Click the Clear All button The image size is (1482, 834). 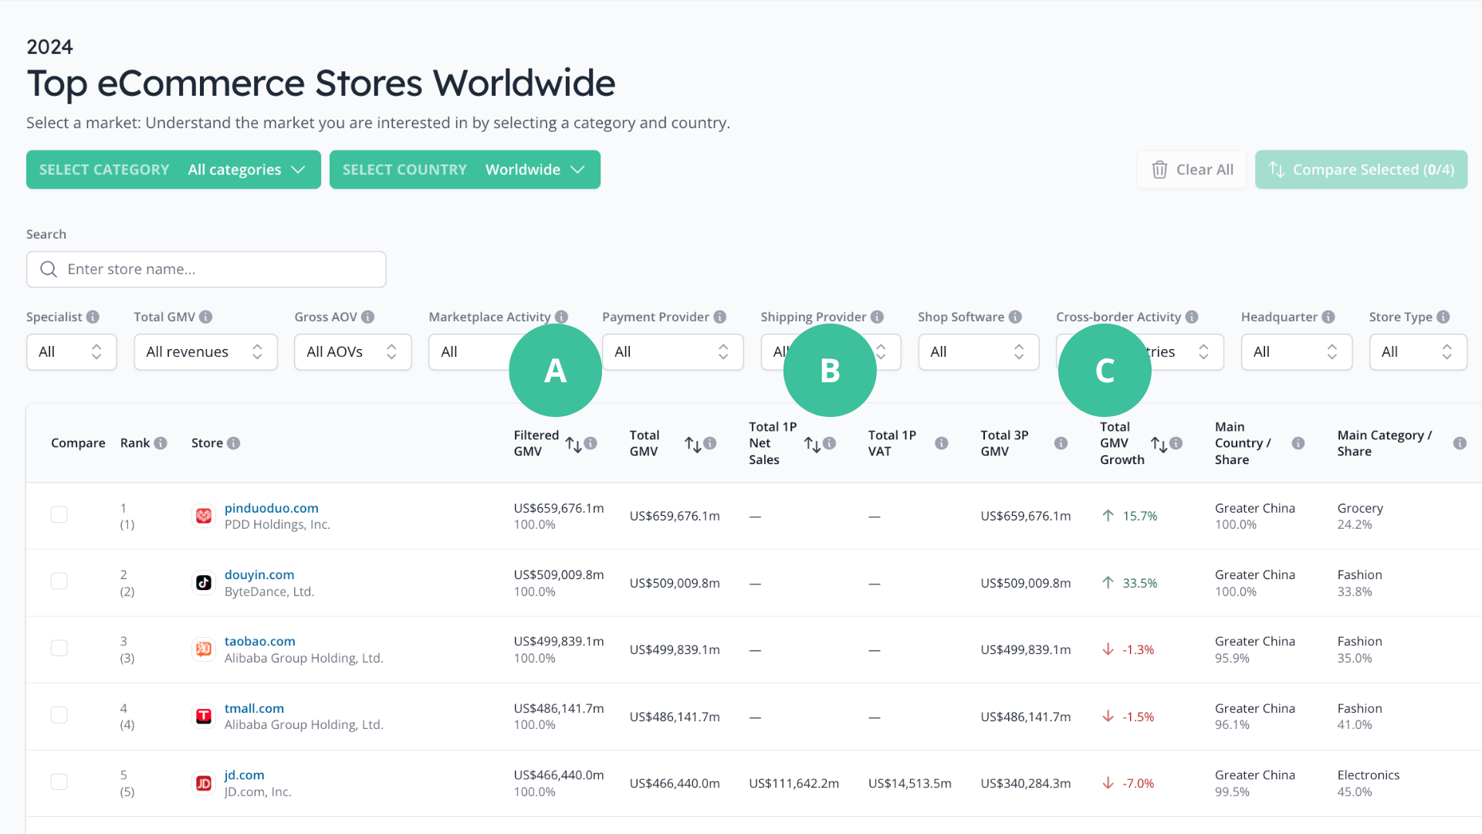(1191, 170)
